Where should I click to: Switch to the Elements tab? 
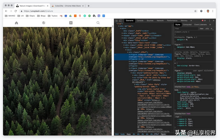tap(130, 21)
